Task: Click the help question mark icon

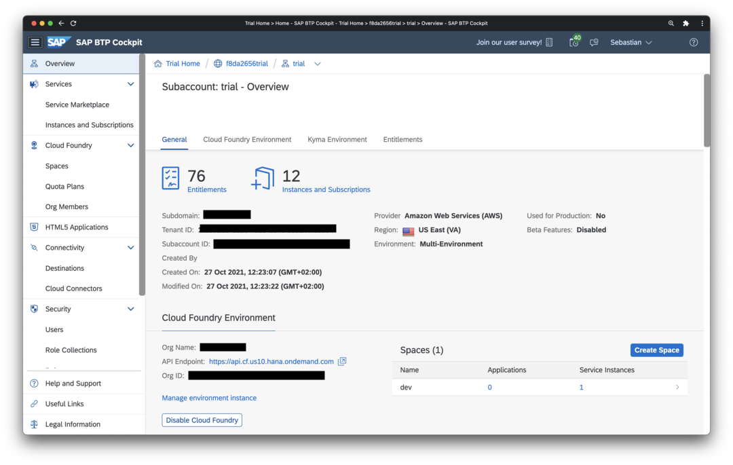Action: (693, 42)
